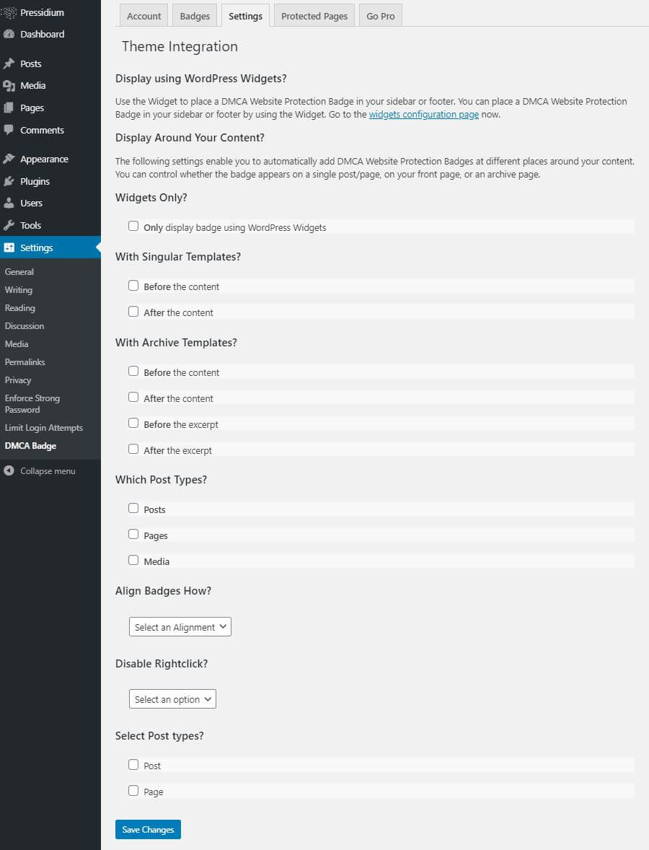
Task: Click the Collapse menu arrow icon
Action: tap(9, 470)
